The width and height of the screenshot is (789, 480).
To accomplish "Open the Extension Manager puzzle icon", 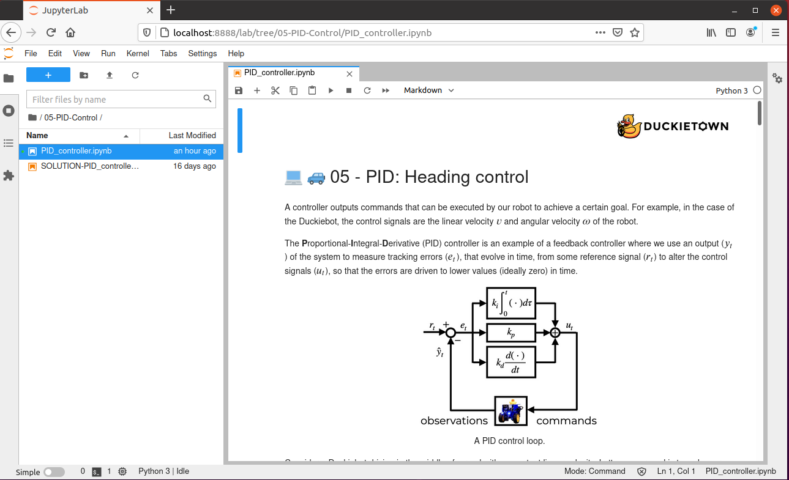I will coord(9,175).
